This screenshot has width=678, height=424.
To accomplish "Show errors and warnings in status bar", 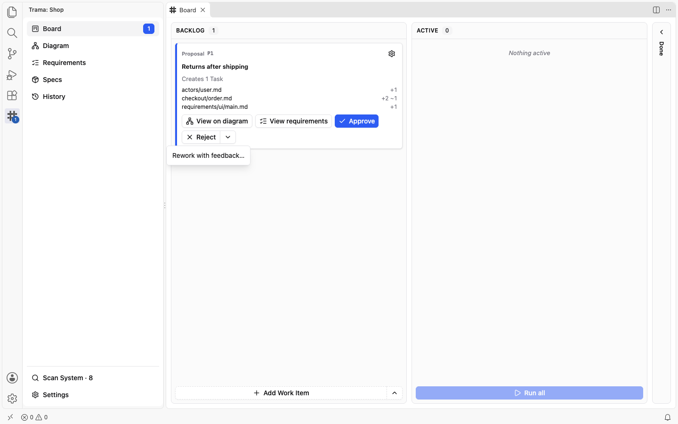I will click(x=34, y=417).
